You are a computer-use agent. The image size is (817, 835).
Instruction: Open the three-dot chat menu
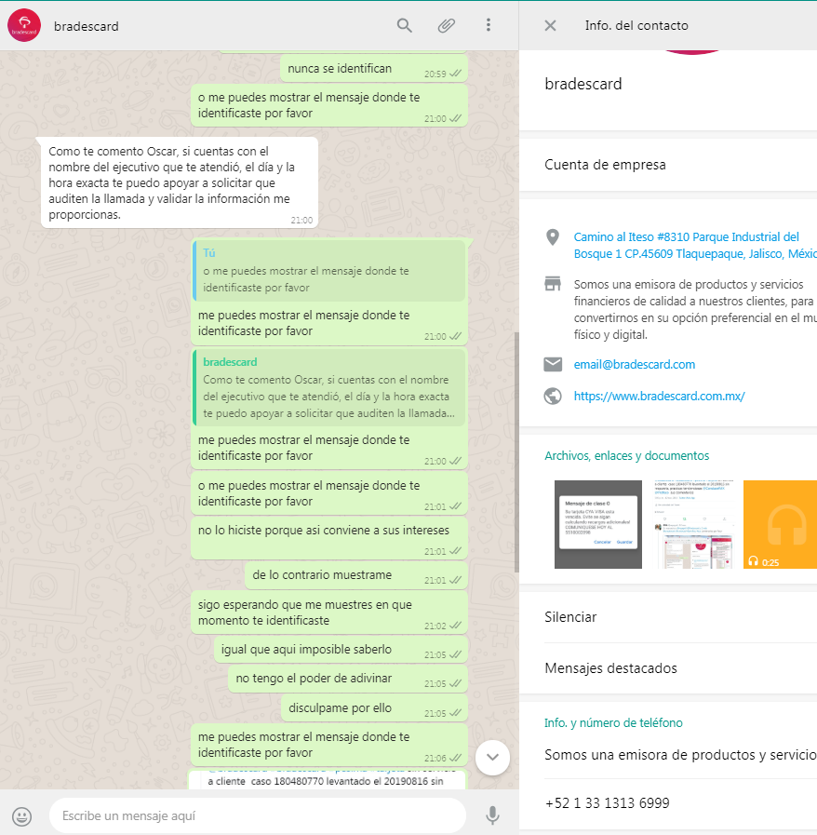[x=489, y=25]
